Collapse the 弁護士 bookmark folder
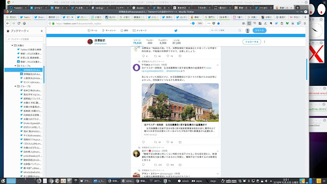This screenshot has width=327, height=184. coord(12,45)
